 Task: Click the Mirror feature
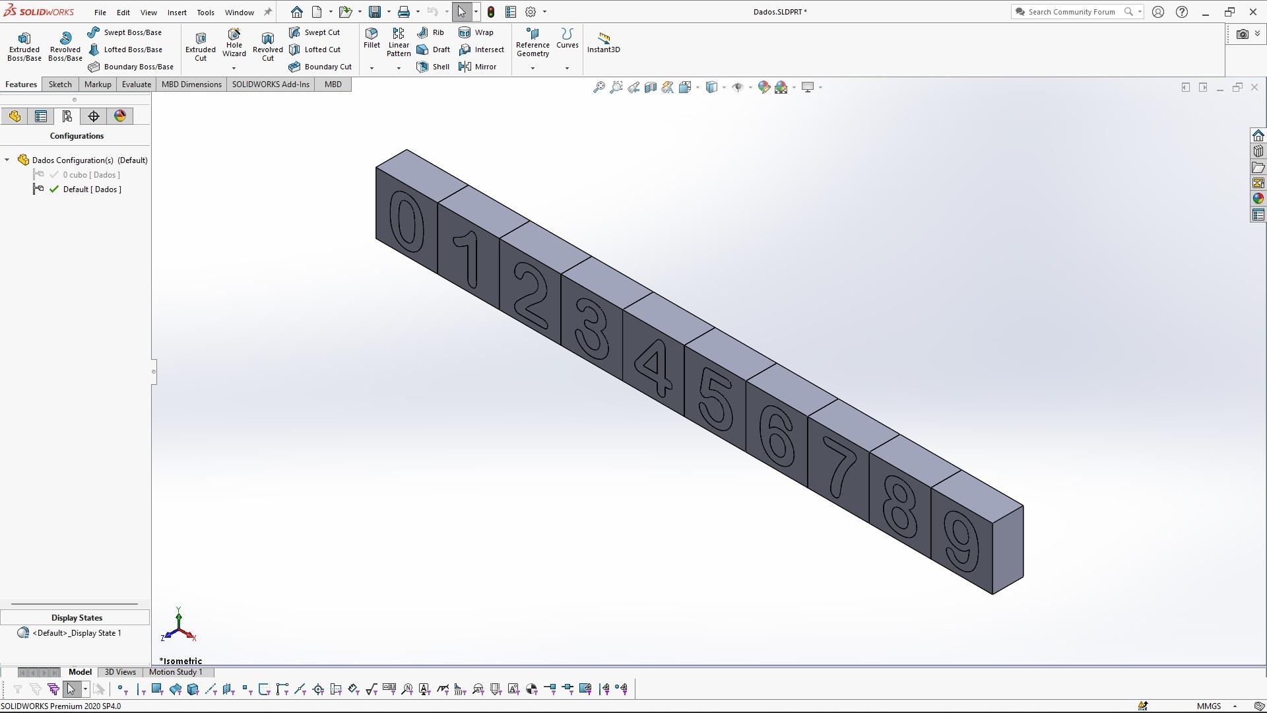(x=477, y=67)
